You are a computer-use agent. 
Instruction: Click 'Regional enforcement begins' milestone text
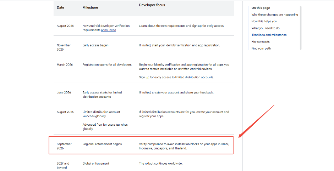[x=102, y=144]
